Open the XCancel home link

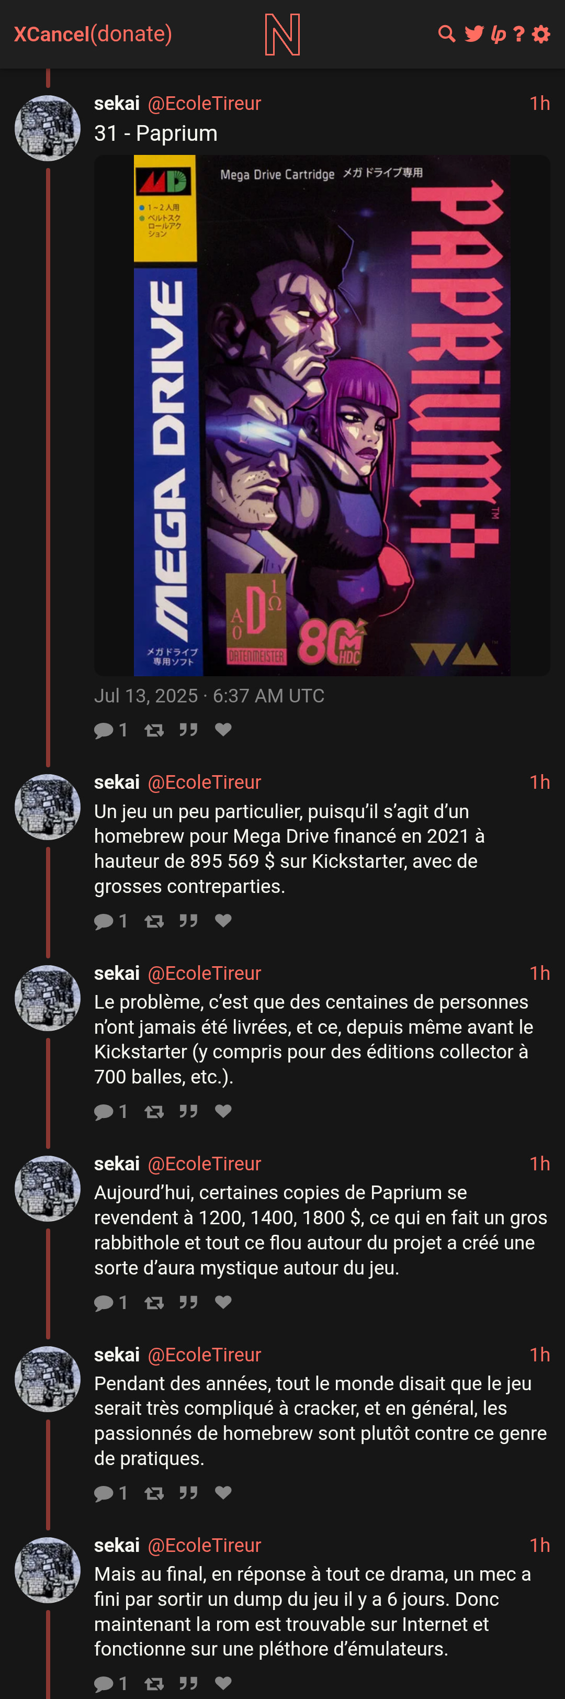pos(51,33)
